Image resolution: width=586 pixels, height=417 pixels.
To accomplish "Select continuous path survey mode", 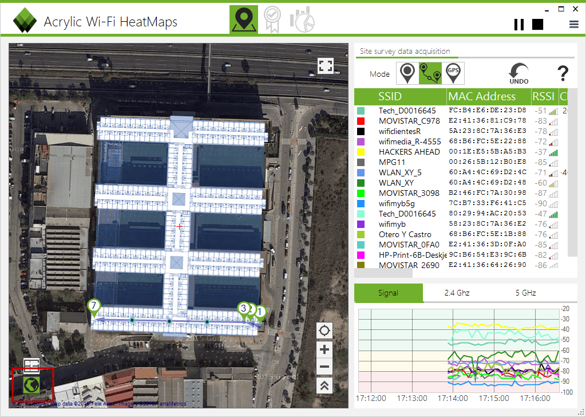I will tap(430, 73).
